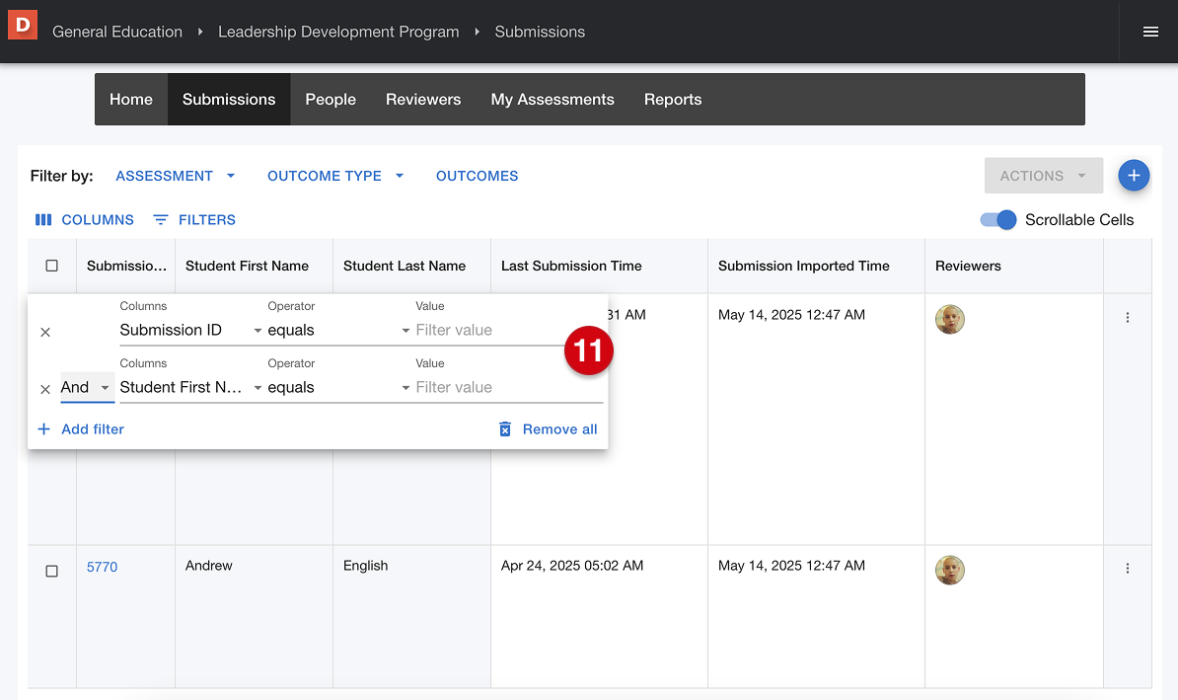Click the orange D logo icon
1178x700 pixels.
(x=23, y=25)
